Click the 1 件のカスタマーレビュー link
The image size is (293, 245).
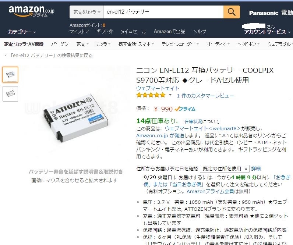(x=205, y=96)
